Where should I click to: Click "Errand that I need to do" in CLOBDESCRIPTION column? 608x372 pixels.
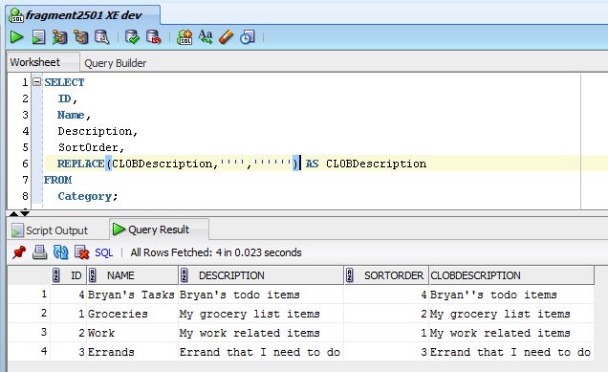pos(510,352)
